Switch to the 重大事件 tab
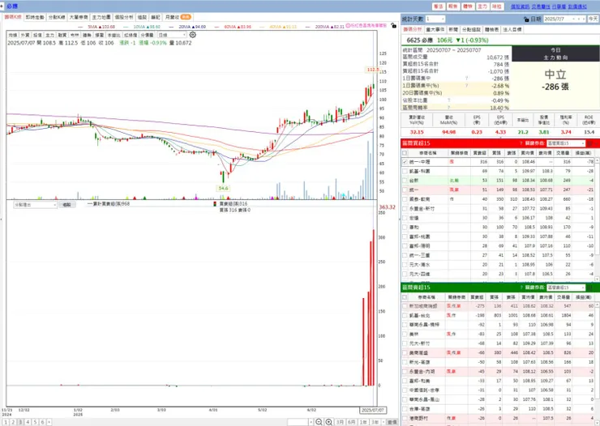The width and height of the screenshot is (600, 426). point(435,29)
